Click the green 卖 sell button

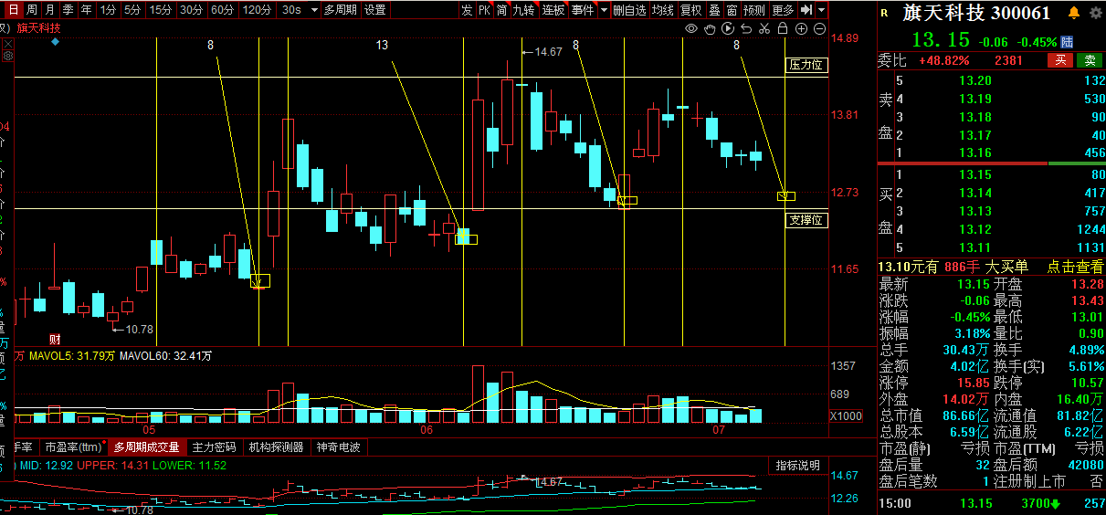tap(1090, 60)
